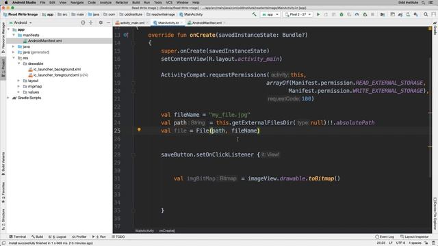The image size is (438, 246).
Task: Click Select Opened File target icon in Project panel
Action: point(83,23)
